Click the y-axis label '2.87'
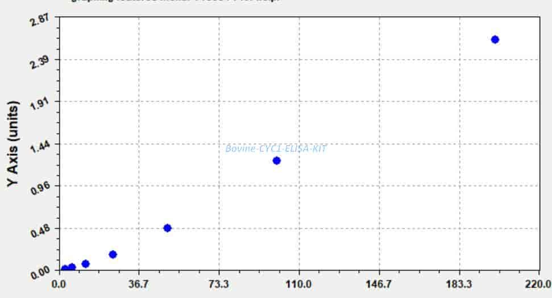The height and width of the screenshot is (298, 552). [x=39, y=20]
